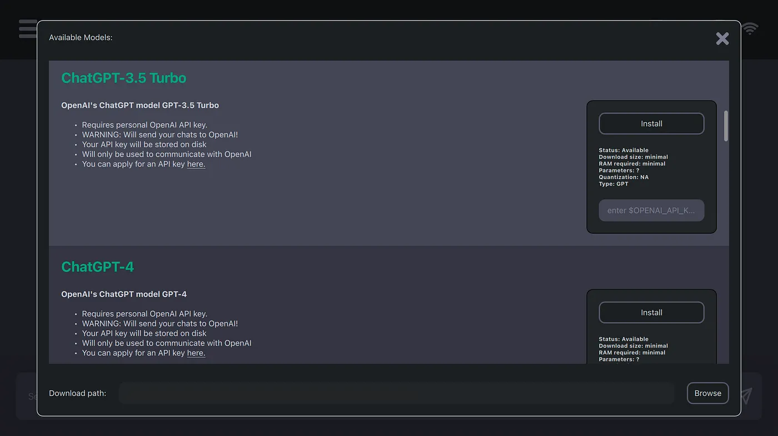Focus the Download path text field
Image resolution: width=778 pixels, height=436 pixels.
point(396,393)
